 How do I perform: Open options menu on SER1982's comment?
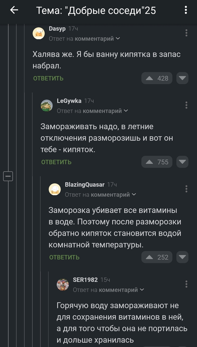point(186,285)
